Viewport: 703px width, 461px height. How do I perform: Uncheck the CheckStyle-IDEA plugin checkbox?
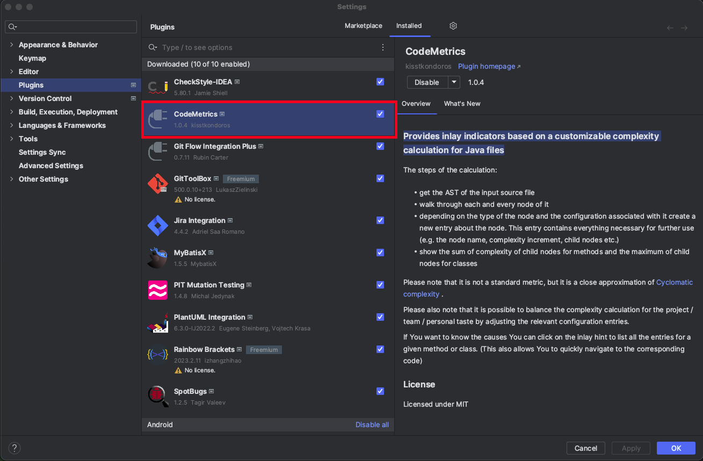click(380, 82)
